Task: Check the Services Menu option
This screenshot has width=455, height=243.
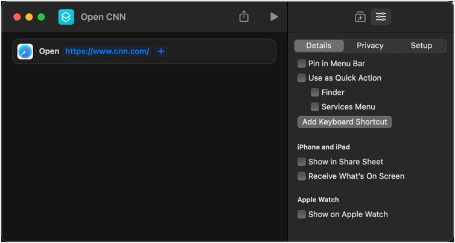Action: 315,107
